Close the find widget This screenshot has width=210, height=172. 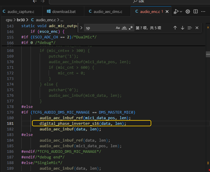tap(197, 28)
